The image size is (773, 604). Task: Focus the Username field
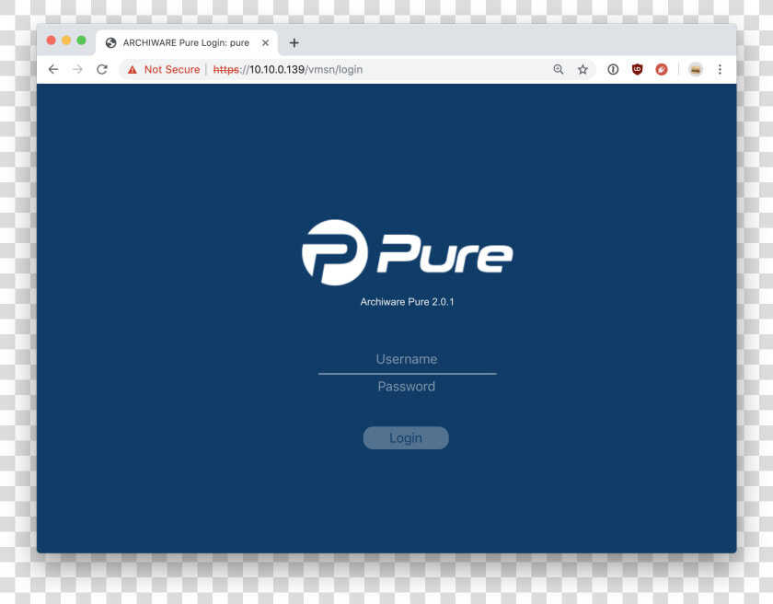pyautogui.click(x=407, y=359)
